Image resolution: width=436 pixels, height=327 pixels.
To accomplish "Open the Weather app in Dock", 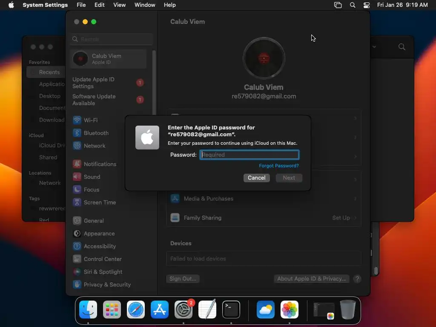I will click(266, 310).
